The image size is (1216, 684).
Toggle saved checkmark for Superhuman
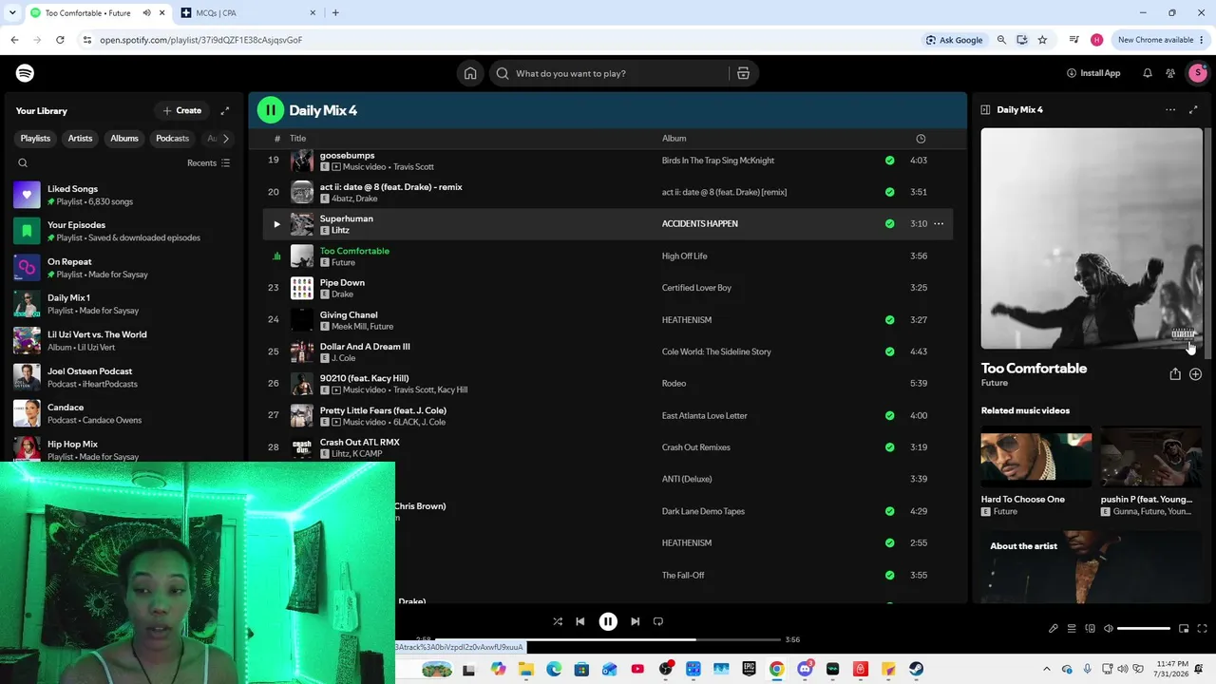(x=889, y=224)
